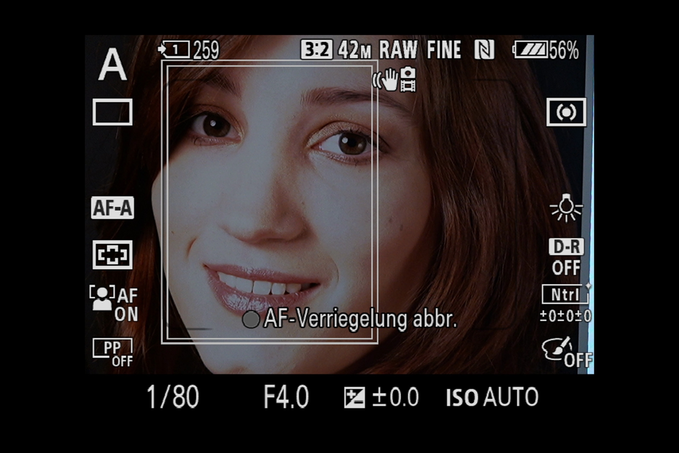
Task: Toggle the picture effect OFF palette icon
Action: (x=567, y=352)
